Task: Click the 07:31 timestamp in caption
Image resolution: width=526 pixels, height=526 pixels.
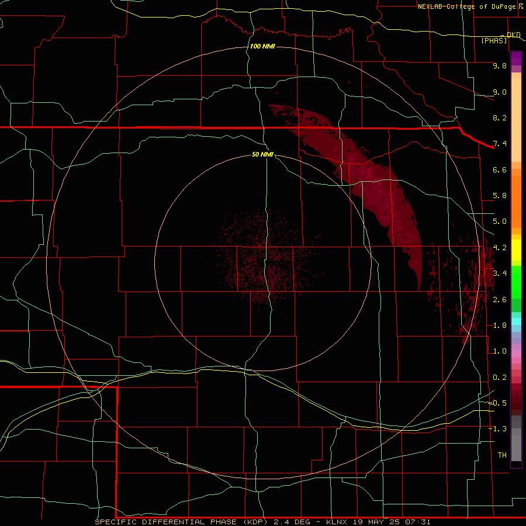Action: pyautogui.click(x=419, y=522)
